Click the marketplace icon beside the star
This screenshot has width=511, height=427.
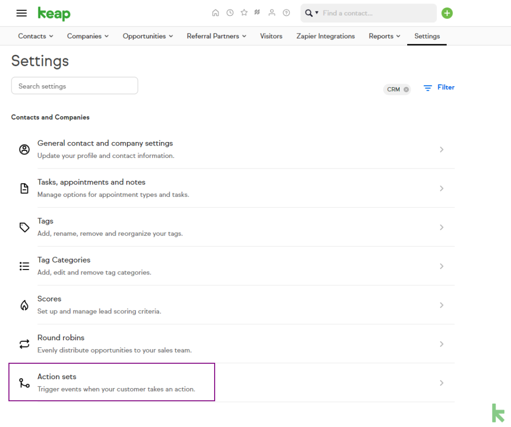click(x=257, y=12)
